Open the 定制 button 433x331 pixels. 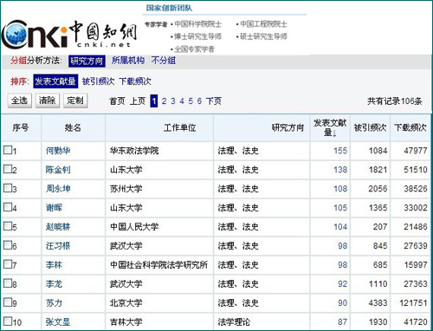pos(75,101)
